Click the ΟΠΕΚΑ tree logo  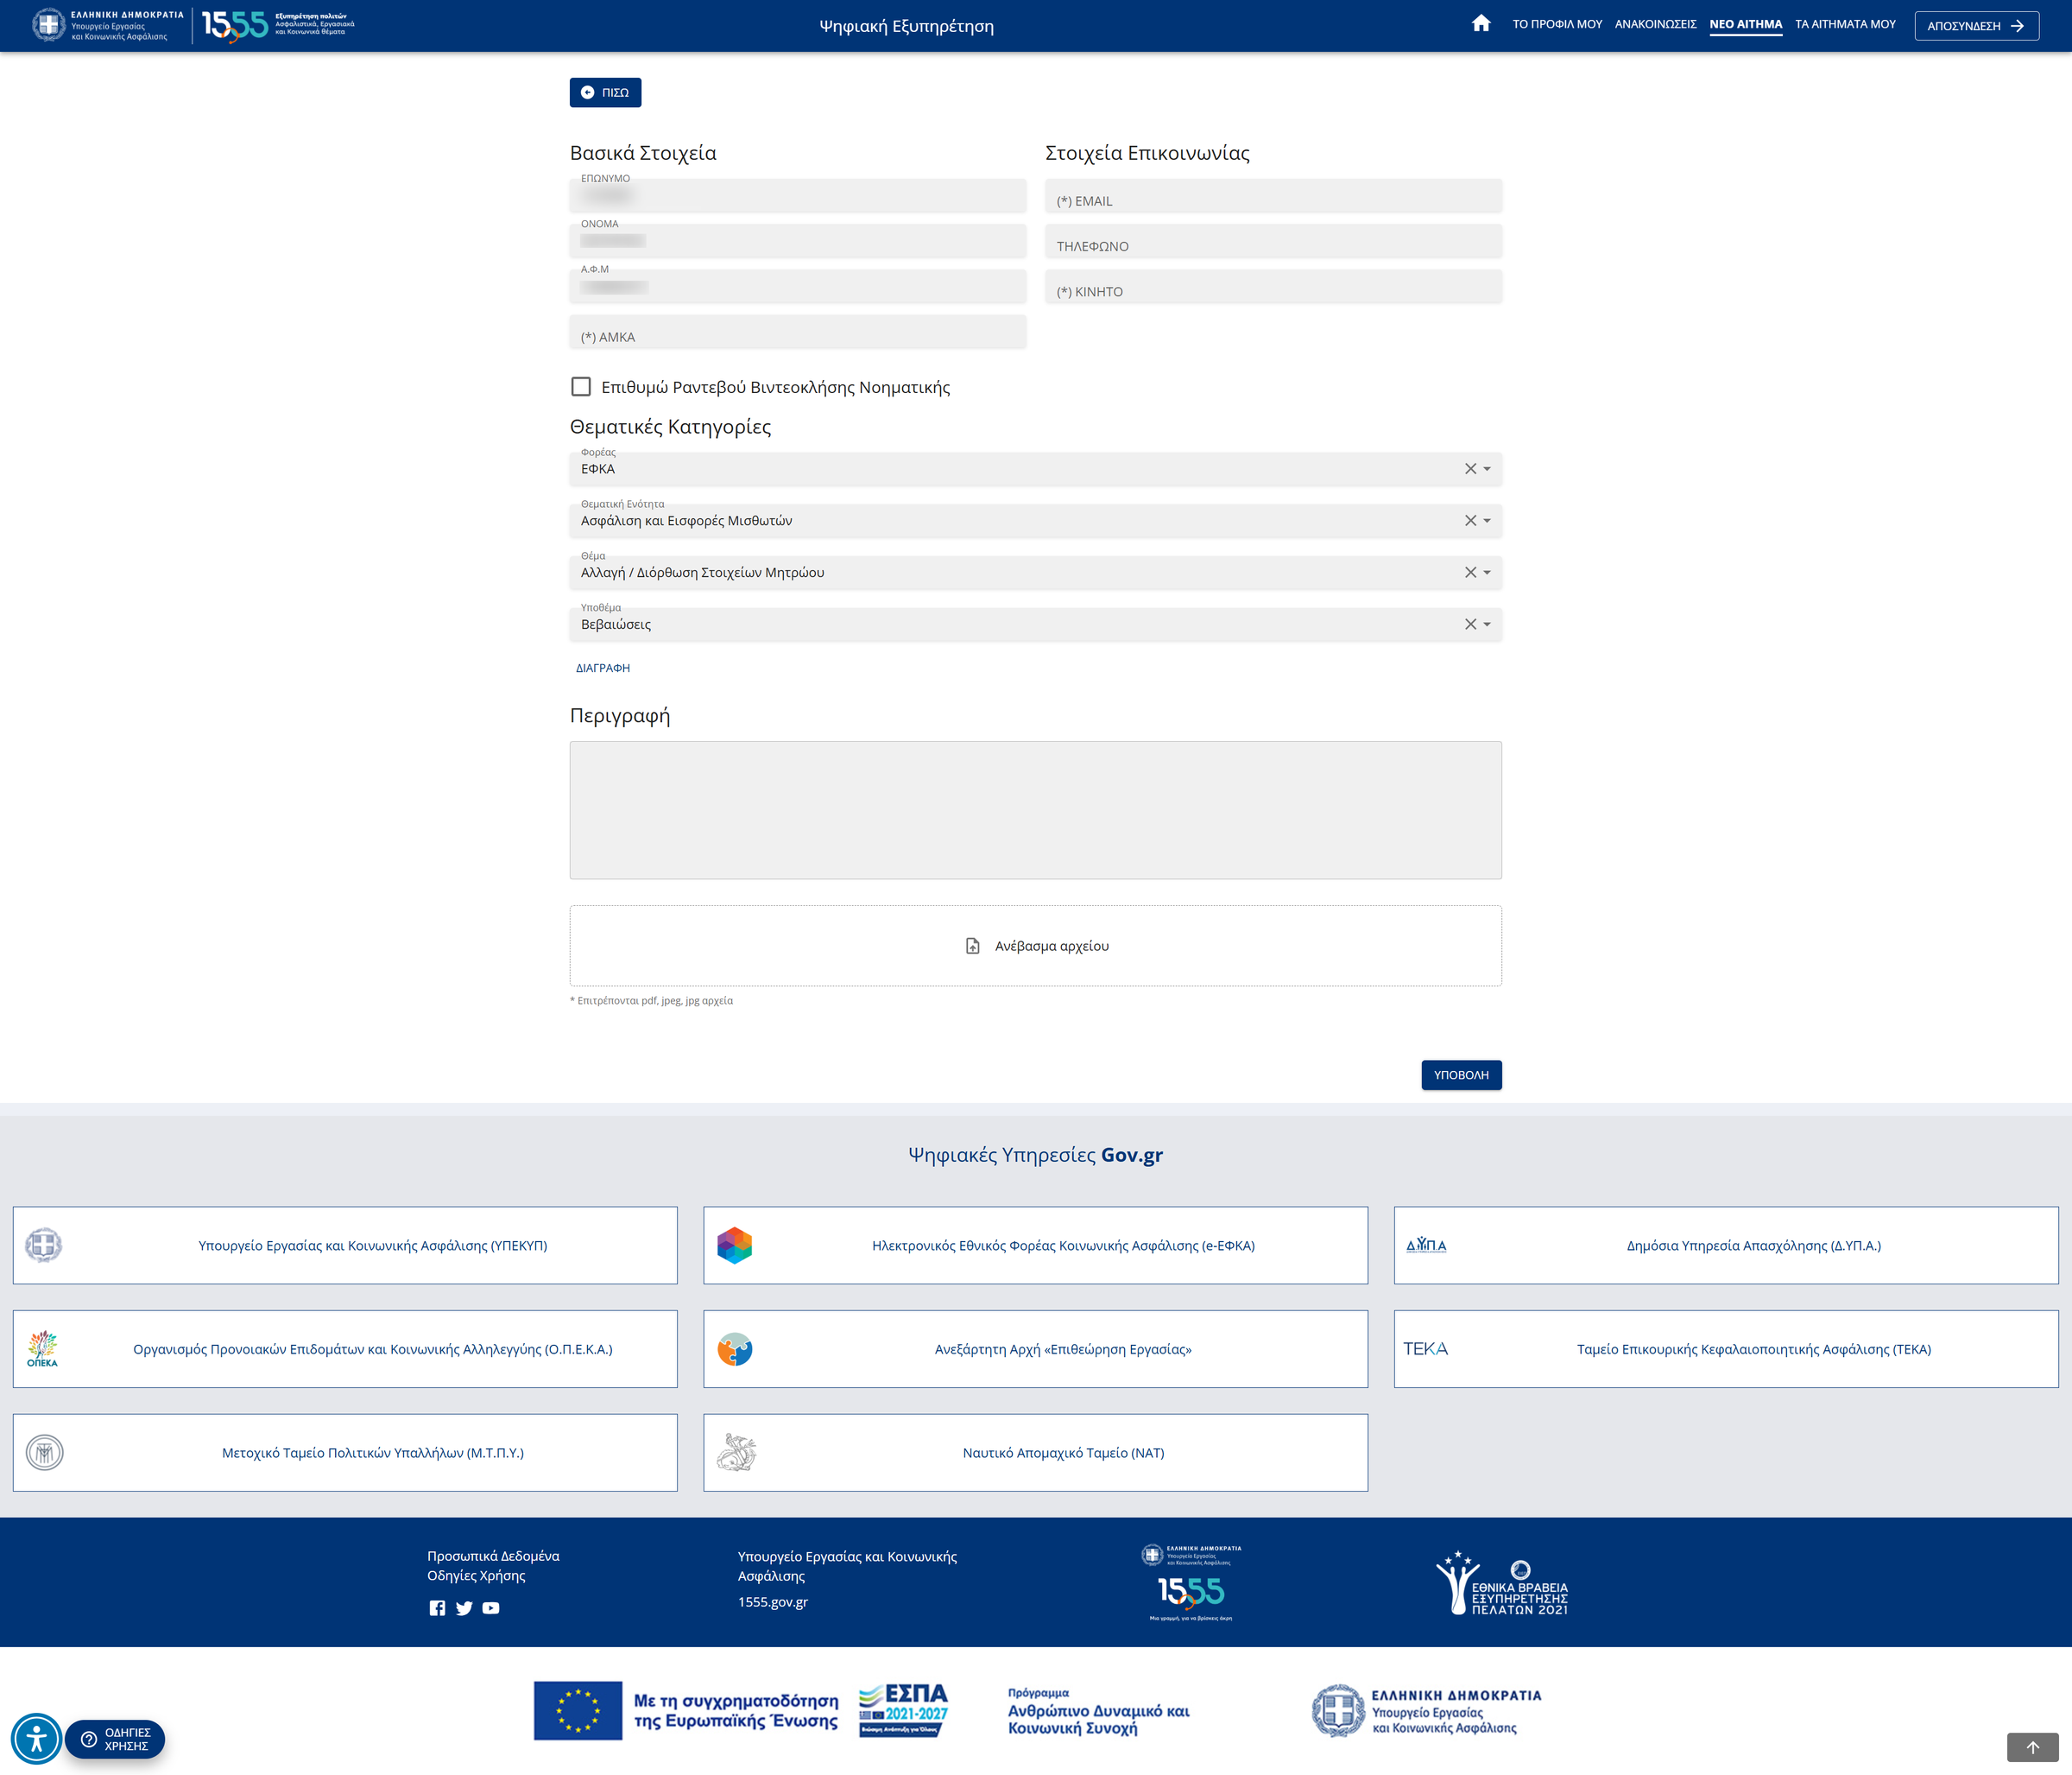pyautogui.click(x=42, y=1349)
